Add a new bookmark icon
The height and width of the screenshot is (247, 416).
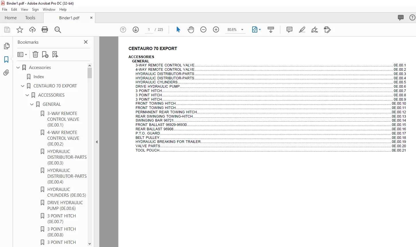pos(45,54)
